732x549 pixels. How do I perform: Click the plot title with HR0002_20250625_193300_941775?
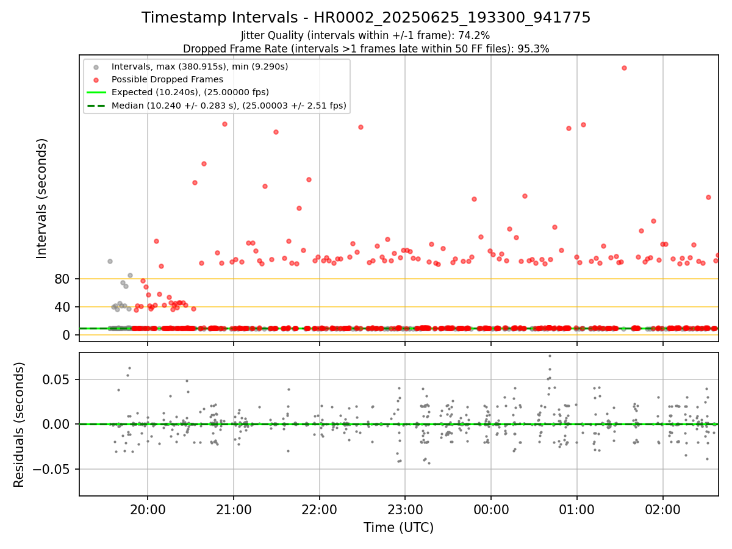366,18
